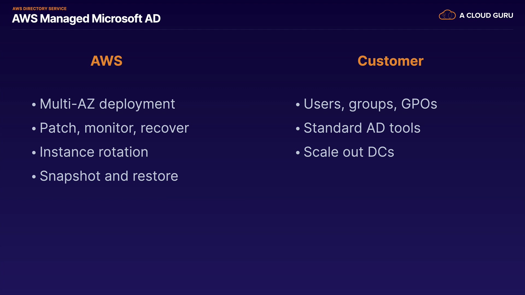Viewport: 525px width, 295px height.
Task: Select the orange "Customer" column heading
Action: [x=390, y=61]
